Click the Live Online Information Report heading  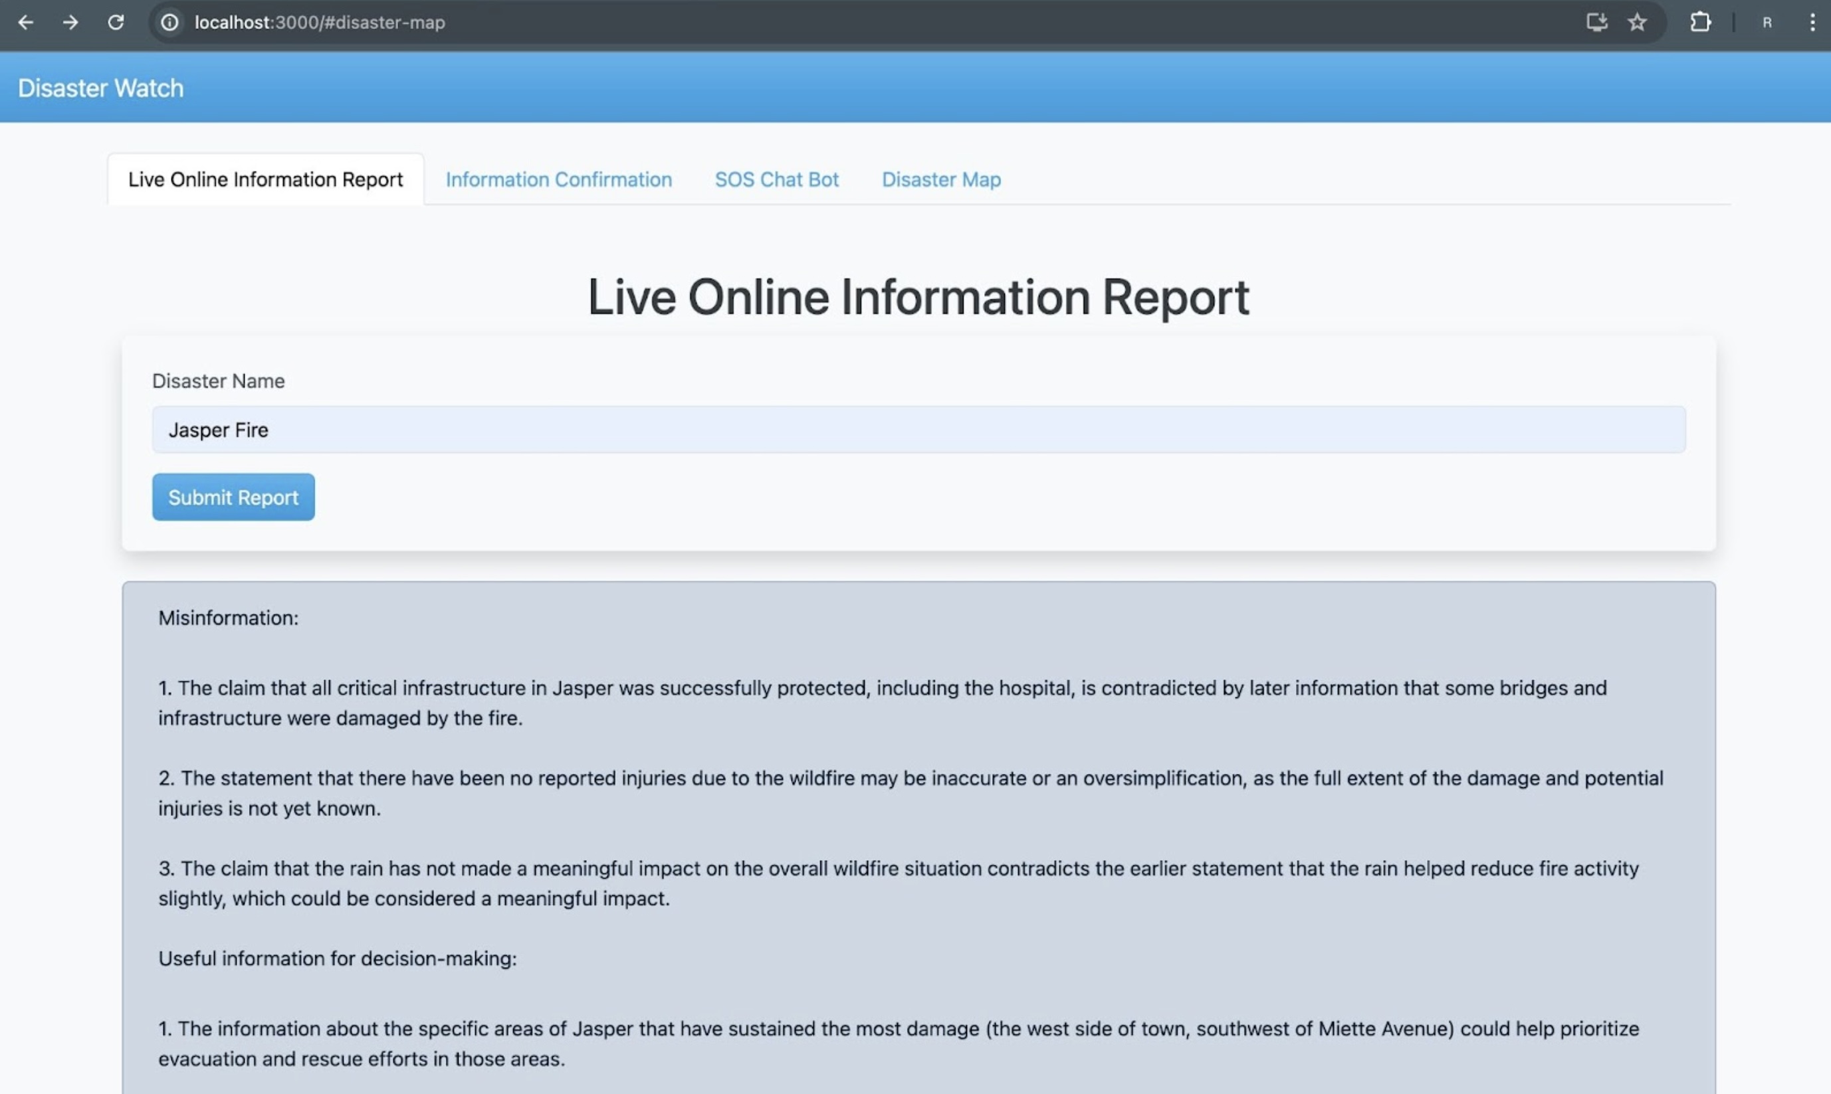918,297
